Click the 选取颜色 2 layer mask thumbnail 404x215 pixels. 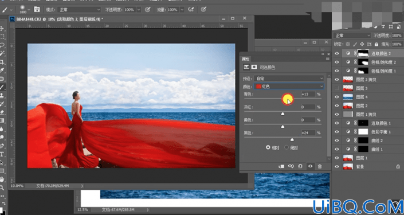coord(363,53)
